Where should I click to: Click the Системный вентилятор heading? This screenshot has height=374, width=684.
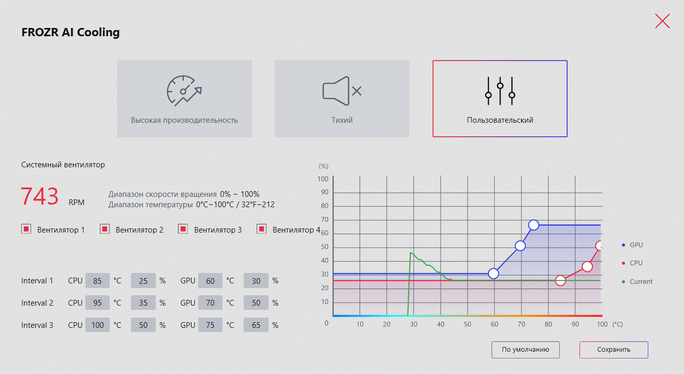pos(63,165)
